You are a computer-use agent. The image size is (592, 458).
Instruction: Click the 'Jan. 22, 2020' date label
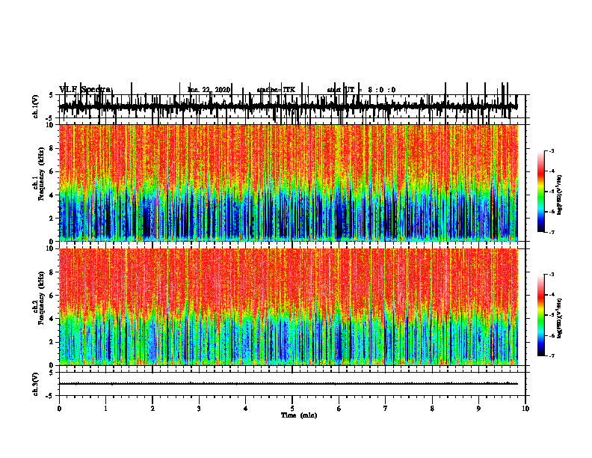tap(209, 90)
